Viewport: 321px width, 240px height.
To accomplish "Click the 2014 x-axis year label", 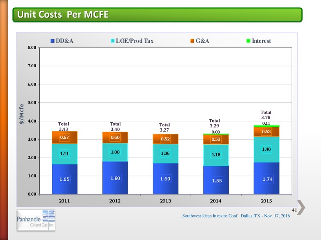I will (x=215, y=201).
